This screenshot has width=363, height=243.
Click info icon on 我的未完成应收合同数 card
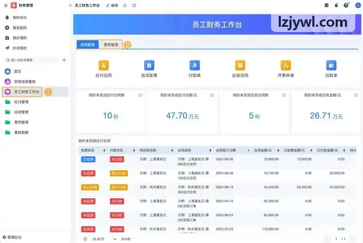[284, 95]
